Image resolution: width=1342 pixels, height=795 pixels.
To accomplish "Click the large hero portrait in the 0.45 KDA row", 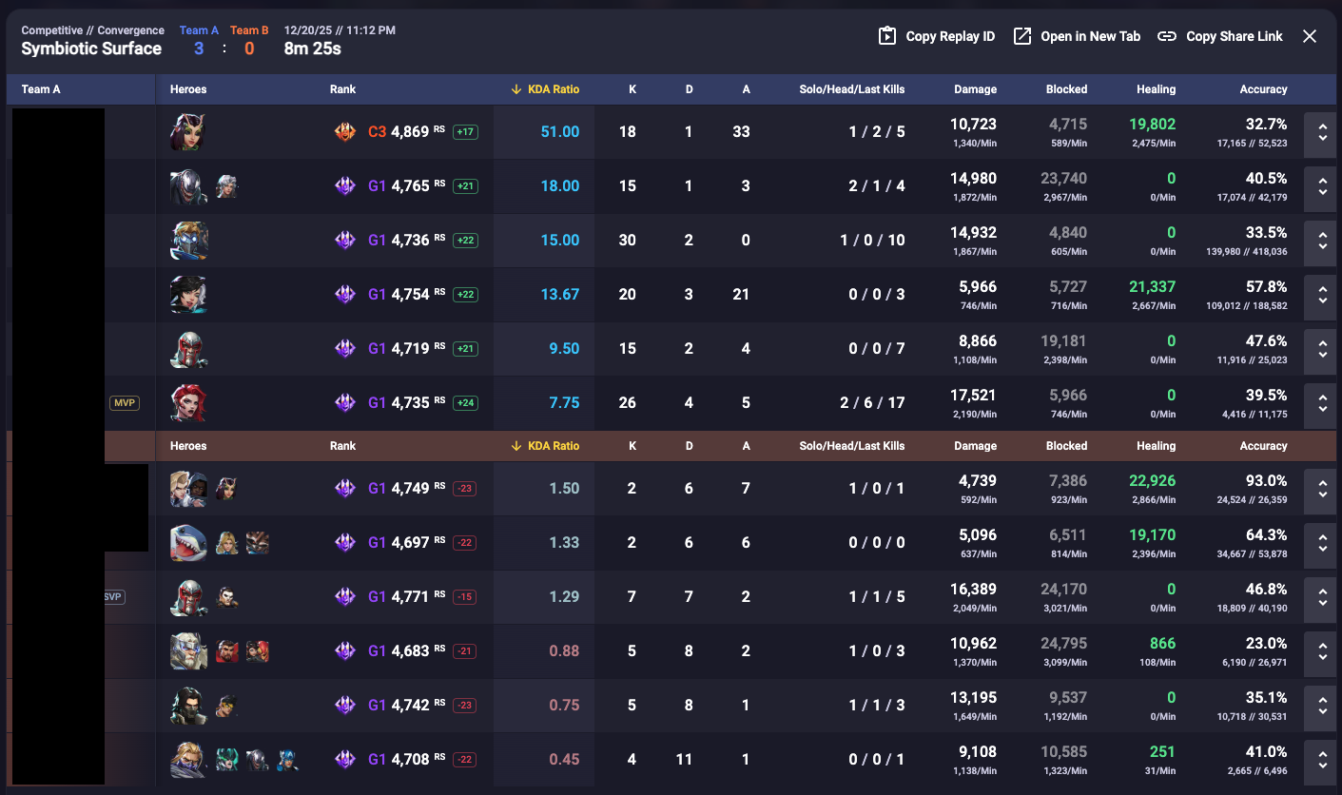I will tap(188, 760).
